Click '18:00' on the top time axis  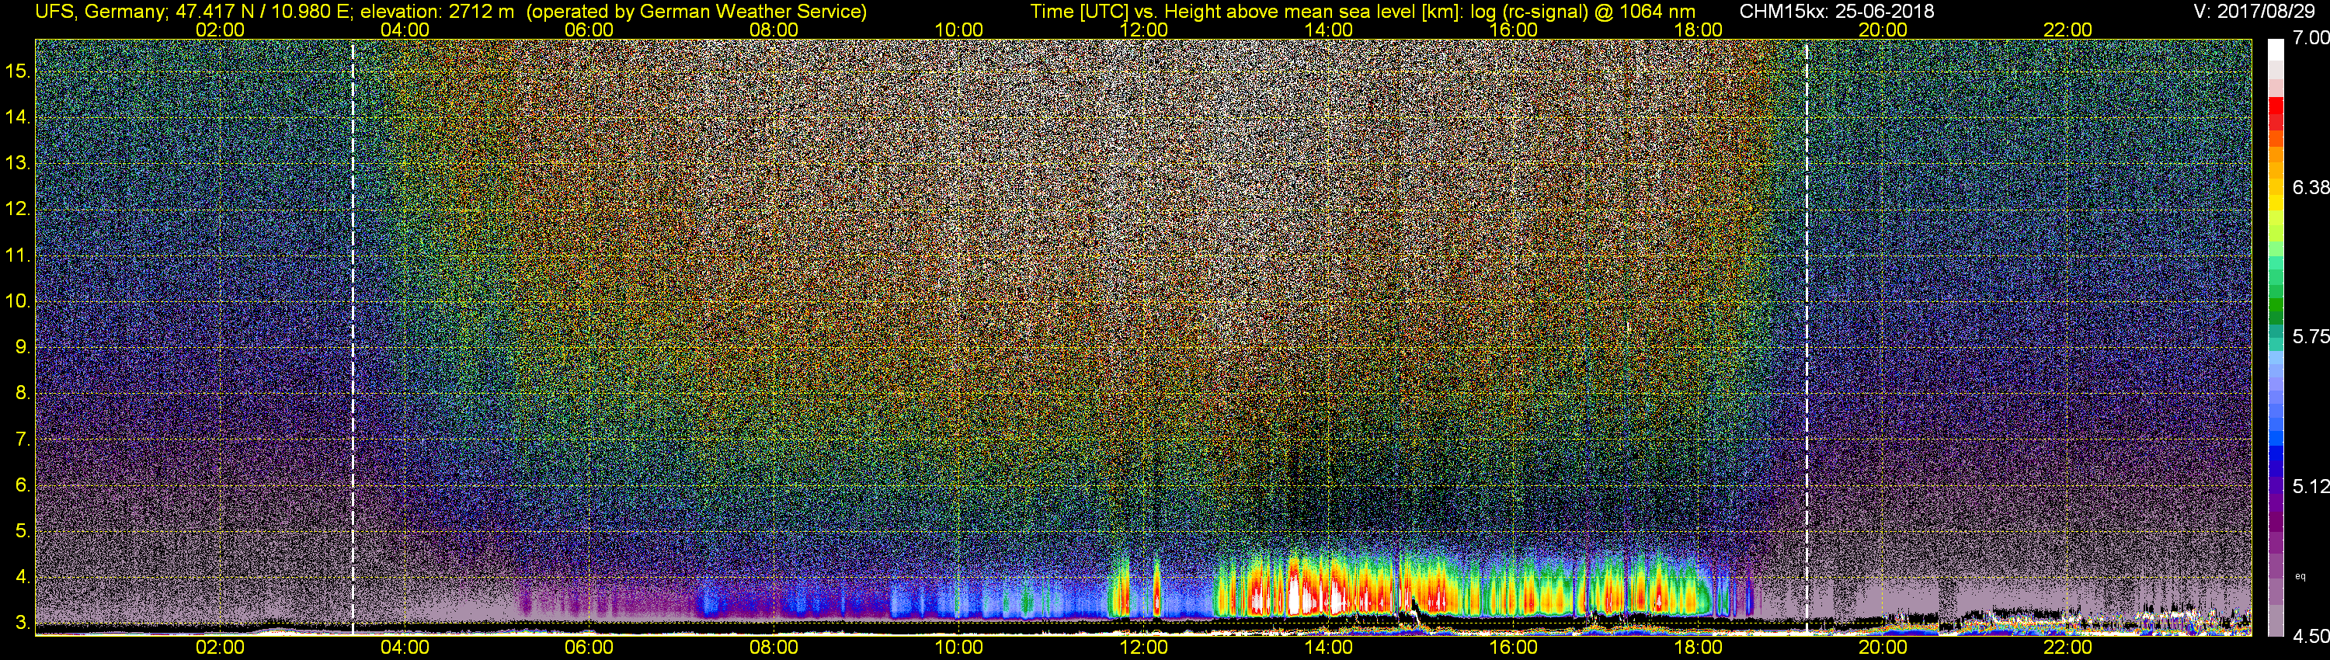[1699, 30]
